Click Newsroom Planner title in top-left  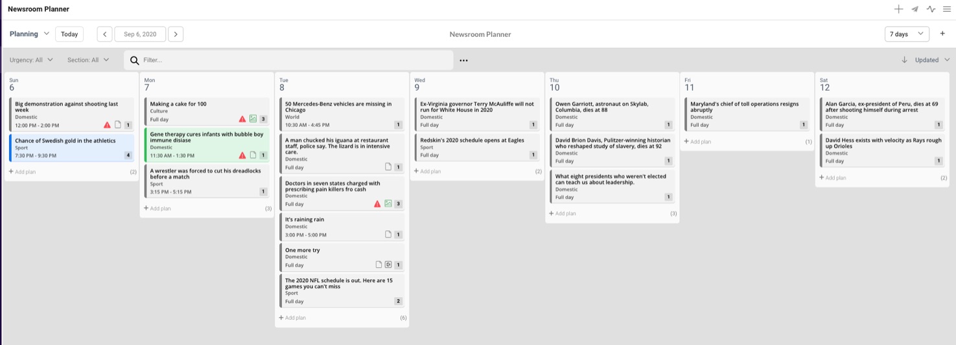click(x=38, y=9)
